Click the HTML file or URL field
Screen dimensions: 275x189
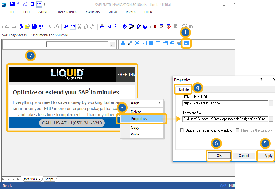click(x=225, y=103)
